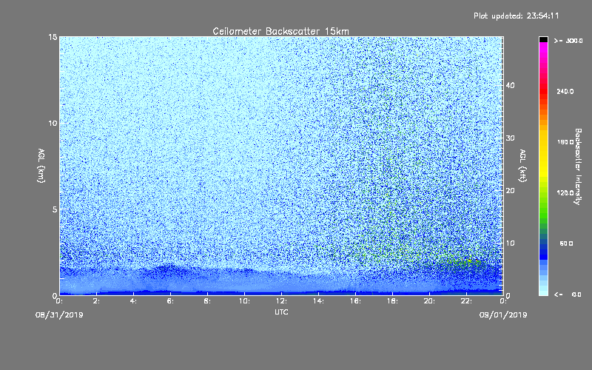592x370 pixels.
Task: Click the 180.0 colorbar tick value
Action: click(565, 142)
